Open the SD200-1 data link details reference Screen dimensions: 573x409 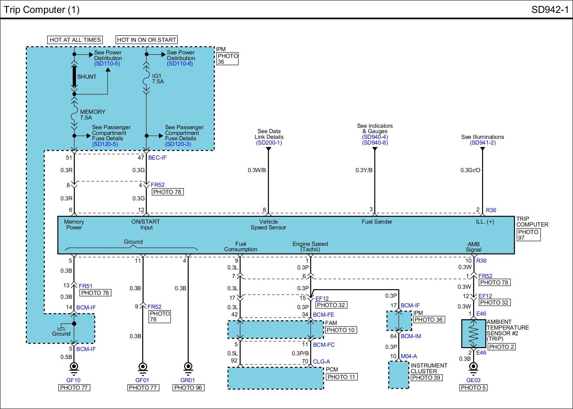(269, 143)
